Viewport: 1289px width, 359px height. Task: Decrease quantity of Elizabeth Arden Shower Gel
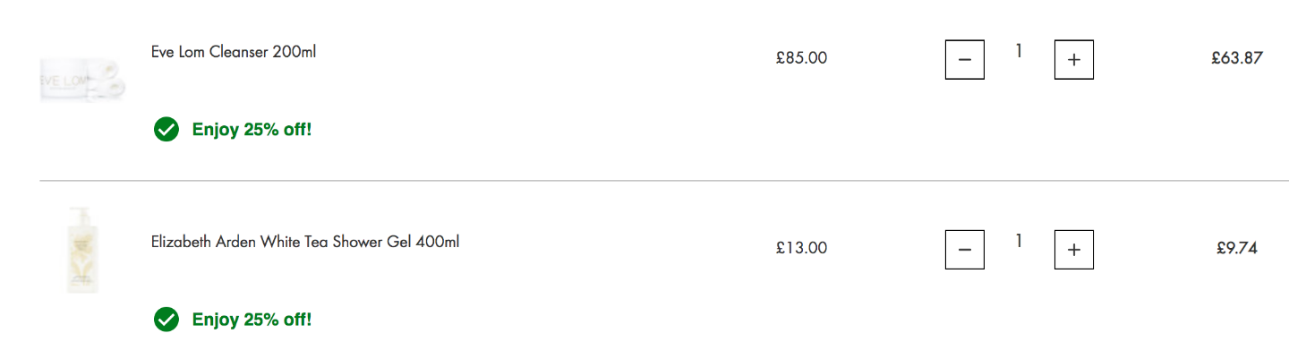(x=964, y=250)
